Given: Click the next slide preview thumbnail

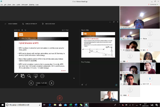Looking at the screenshot, I should click(98, 45).
